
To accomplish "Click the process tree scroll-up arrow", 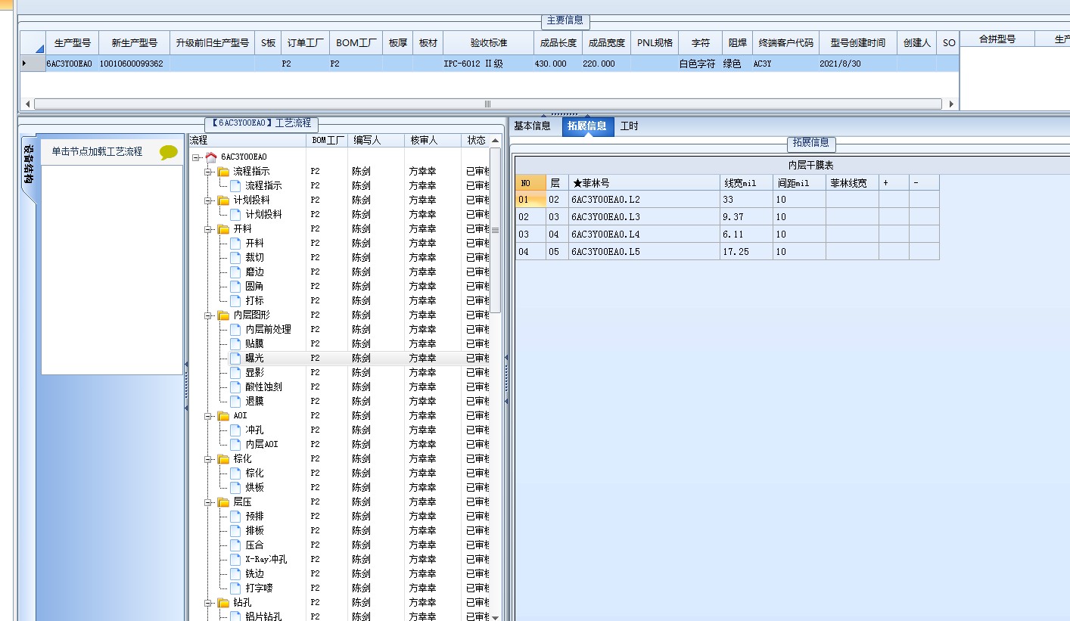I will [496, 141].
